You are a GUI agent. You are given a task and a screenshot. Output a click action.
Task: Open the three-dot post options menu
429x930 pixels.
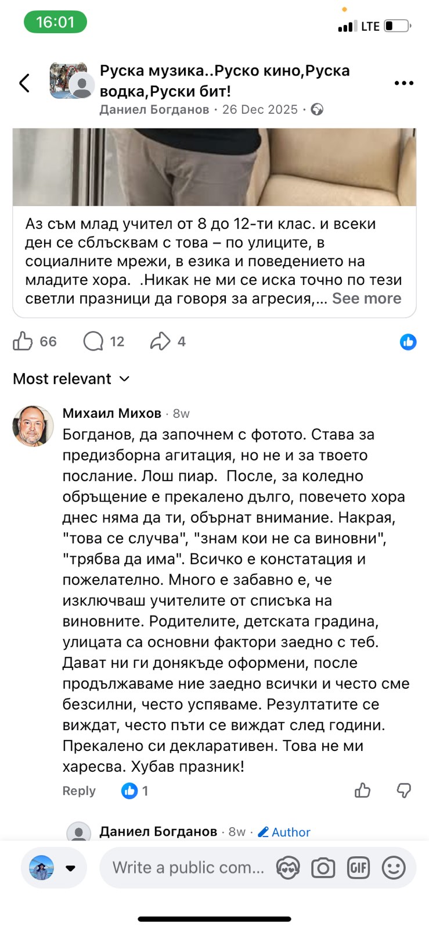(x=403, y=83)
